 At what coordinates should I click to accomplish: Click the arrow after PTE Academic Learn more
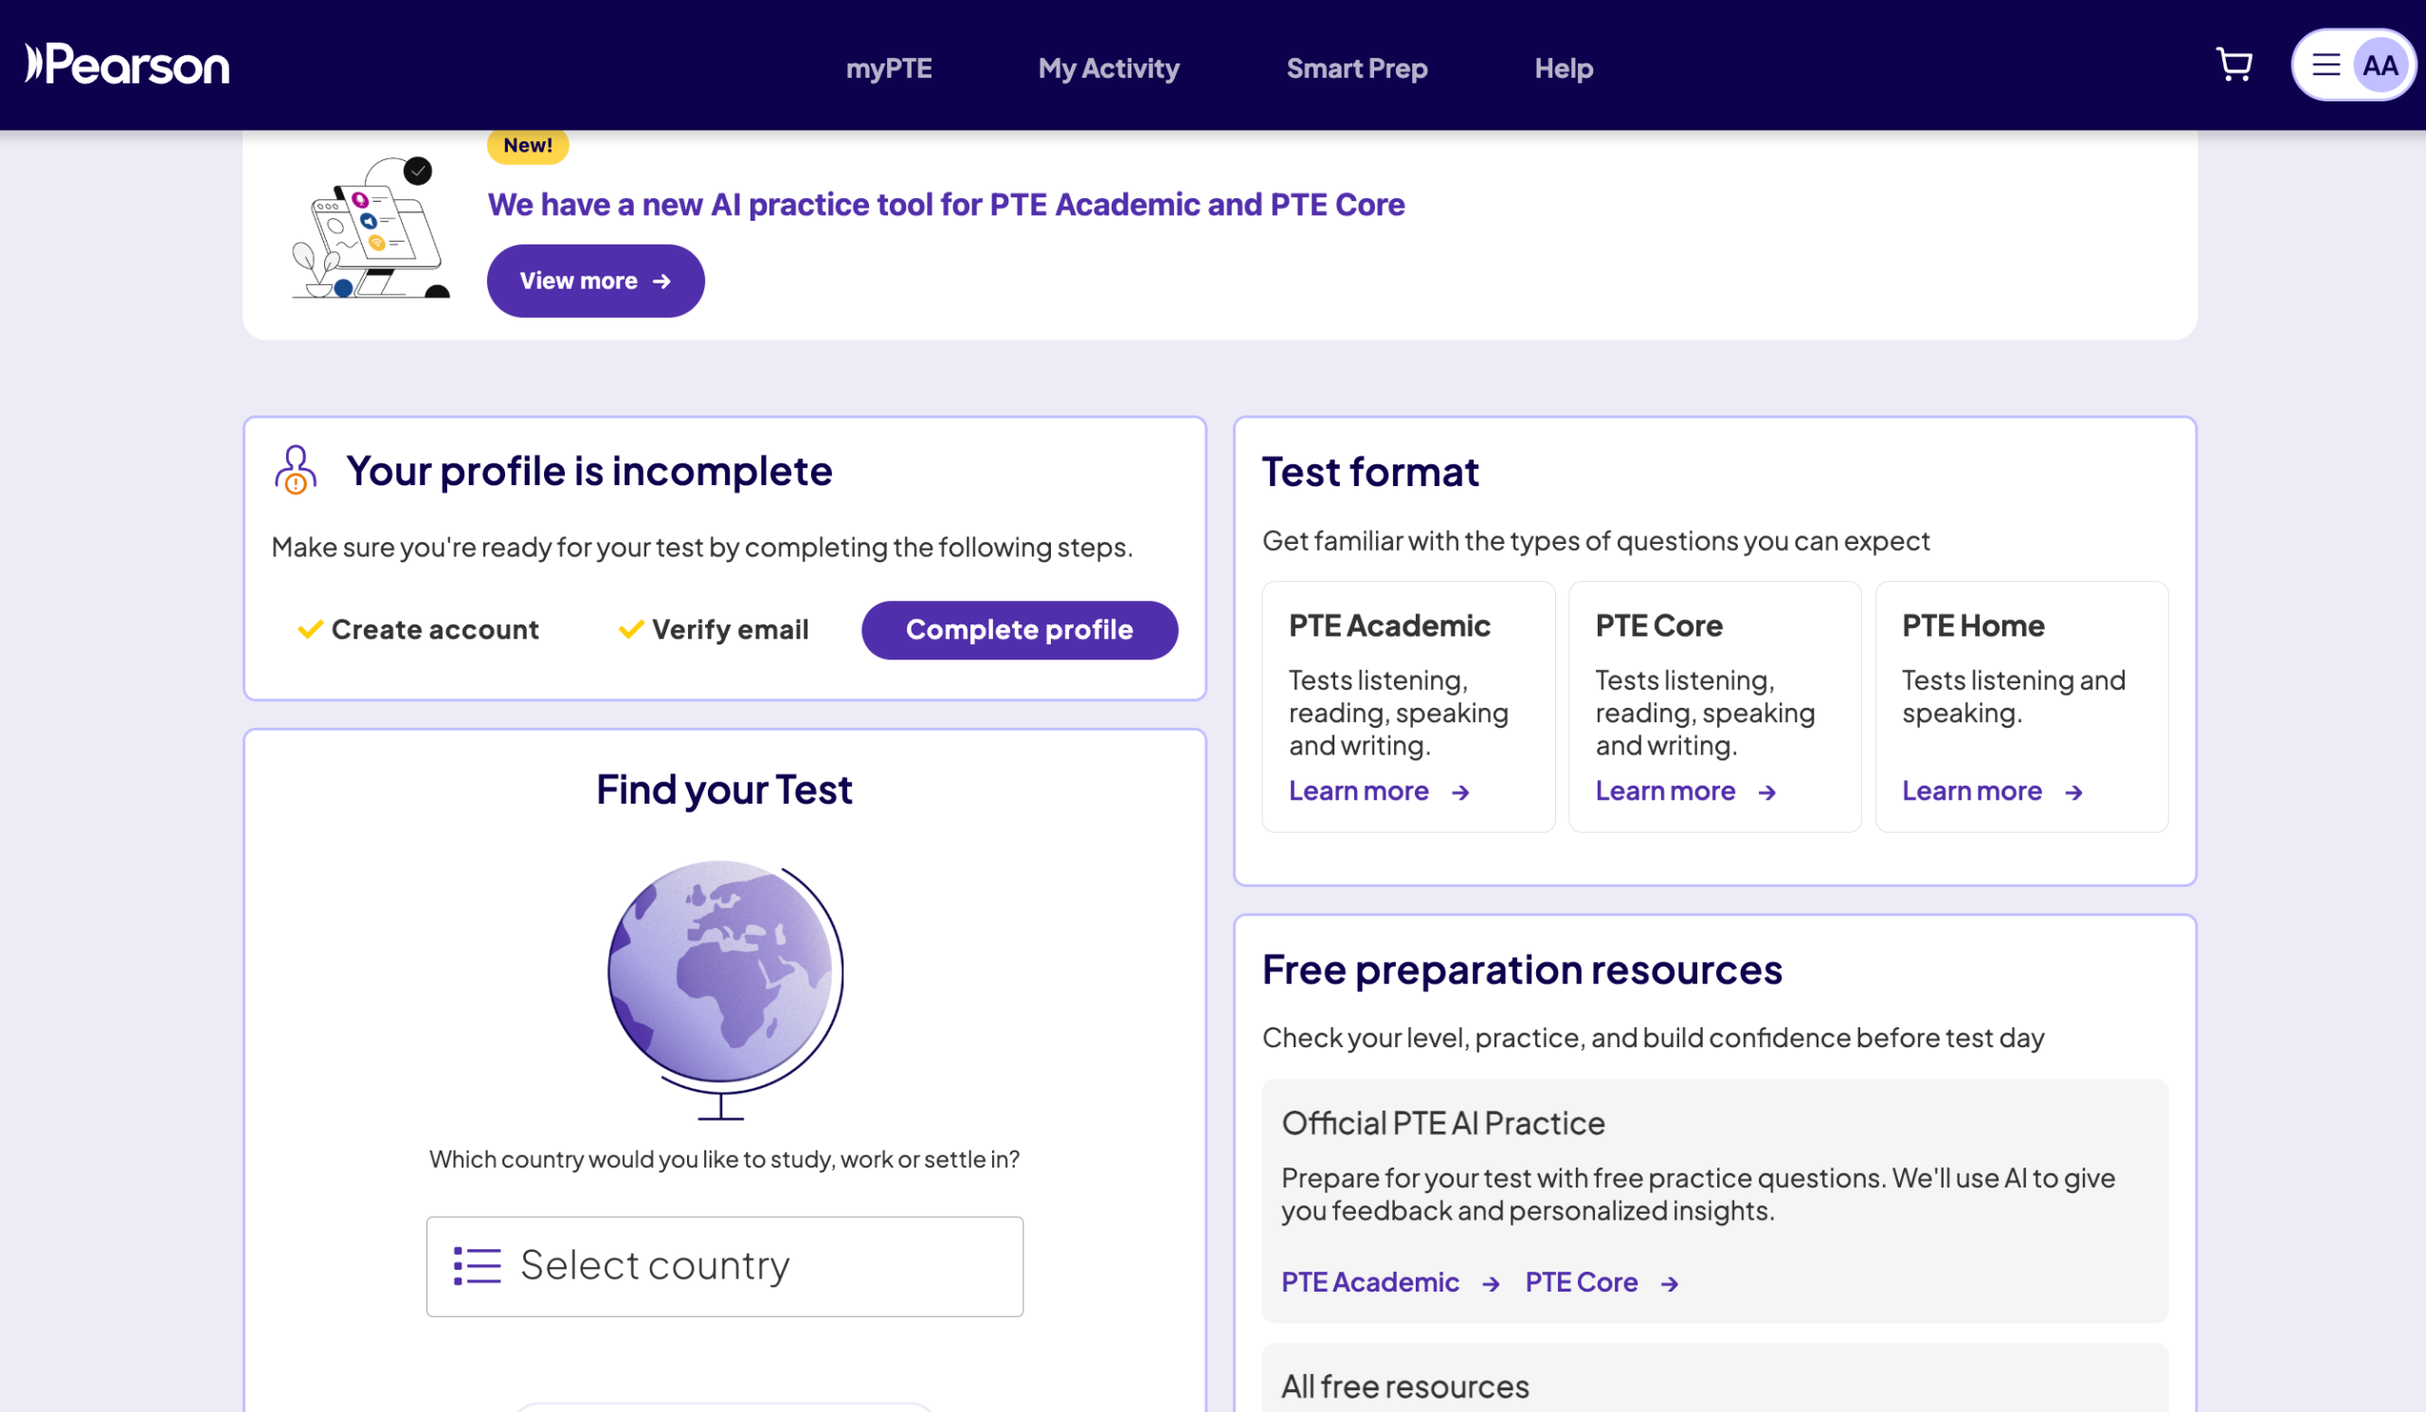pos(1460,792)
